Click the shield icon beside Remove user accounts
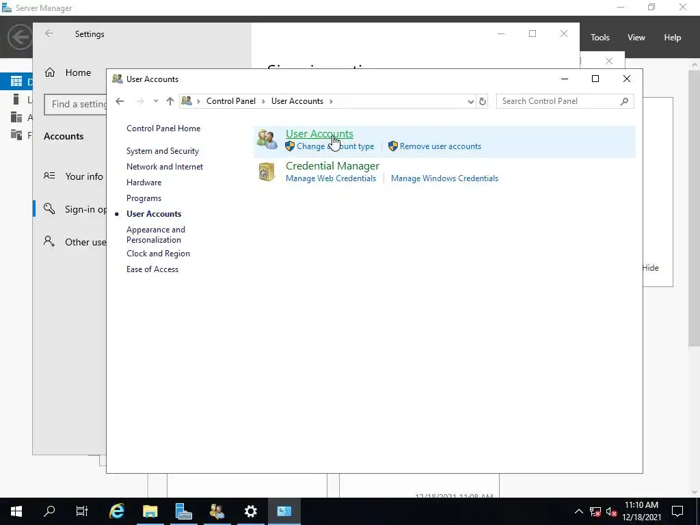 393,146
